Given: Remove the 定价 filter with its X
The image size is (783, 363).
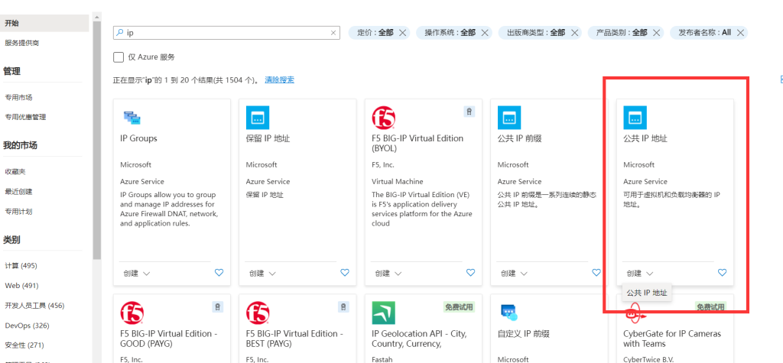Looking at the screenshot, I should pos(402,33).
